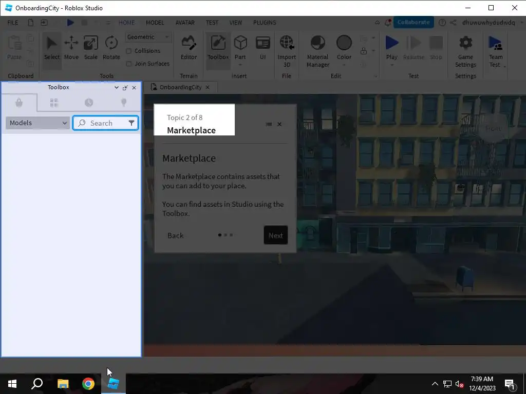Image resolution: width=526 pixels, height=394 pixels.
Task: Open the Geometric mode dropdown
Action: 148,37
